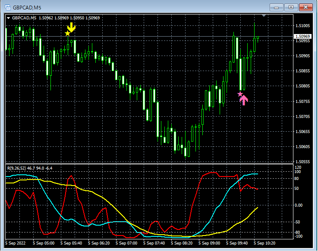
Task: Click the 5 Sep 06:20 time label
Action: pos(99,243)
